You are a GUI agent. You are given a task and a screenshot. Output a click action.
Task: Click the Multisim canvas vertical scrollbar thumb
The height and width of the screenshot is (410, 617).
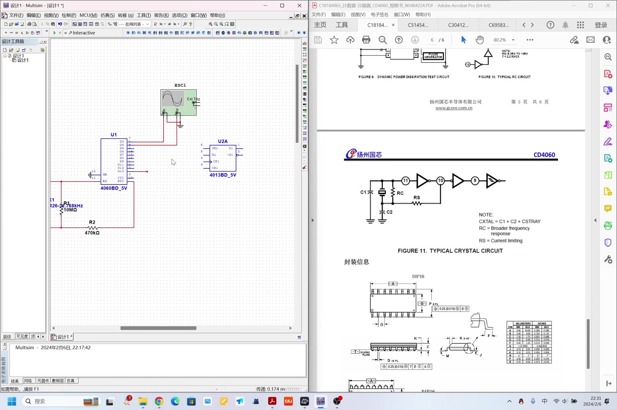[x=297, y=103]
